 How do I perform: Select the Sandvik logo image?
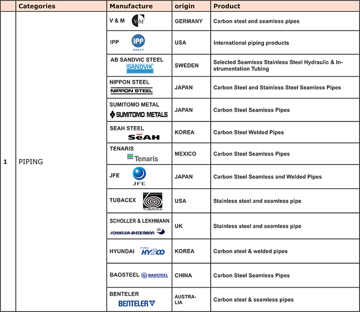coord(140,69)
